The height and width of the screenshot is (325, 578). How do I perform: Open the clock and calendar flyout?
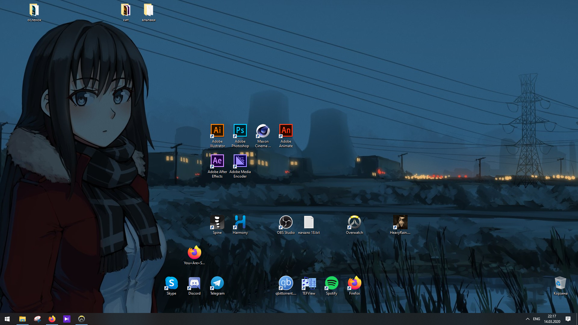[x=552, y=319]
